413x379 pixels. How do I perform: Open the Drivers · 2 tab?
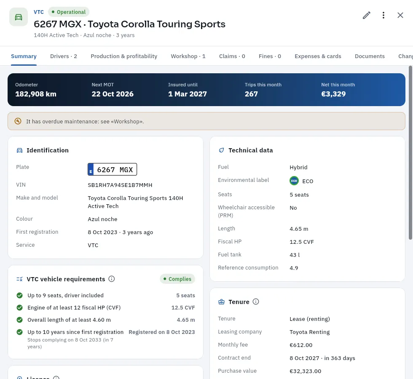point(64,56)
